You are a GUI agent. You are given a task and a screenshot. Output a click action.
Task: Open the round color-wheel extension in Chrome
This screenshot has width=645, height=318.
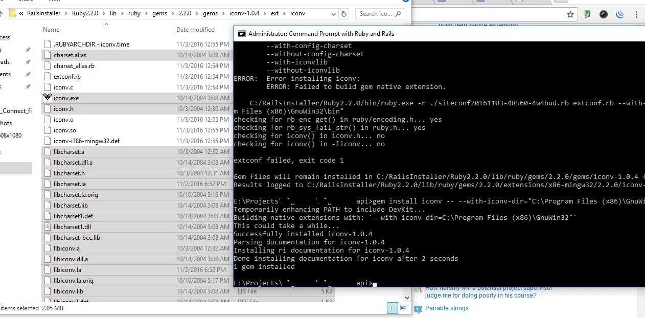(604, 14)
